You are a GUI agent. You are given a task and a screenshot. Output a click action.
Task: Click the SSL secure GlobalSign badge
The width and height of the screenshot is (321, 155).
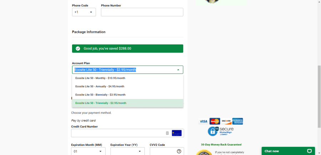click(x=221, y=131)
